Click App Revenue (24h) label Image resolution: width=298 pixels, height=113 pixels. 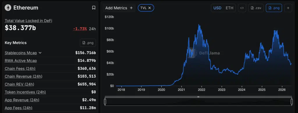point(22,100)
